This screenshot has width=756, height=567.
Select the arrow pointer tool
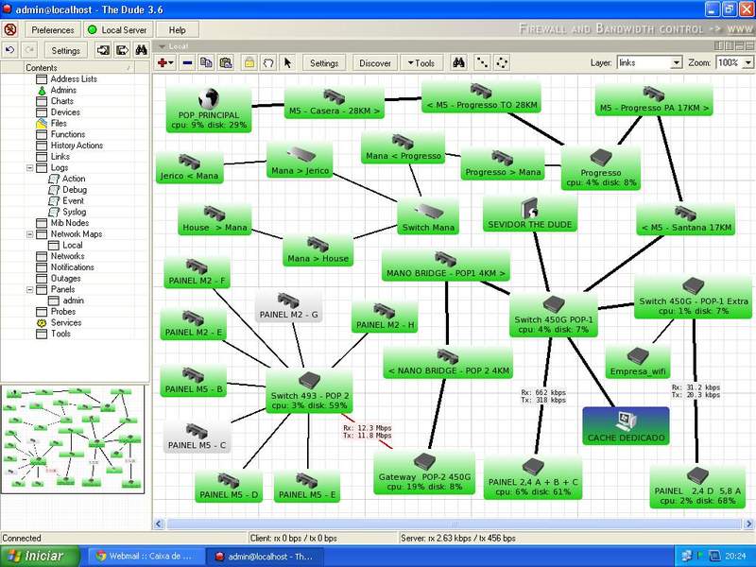click(x=288, y=62)
